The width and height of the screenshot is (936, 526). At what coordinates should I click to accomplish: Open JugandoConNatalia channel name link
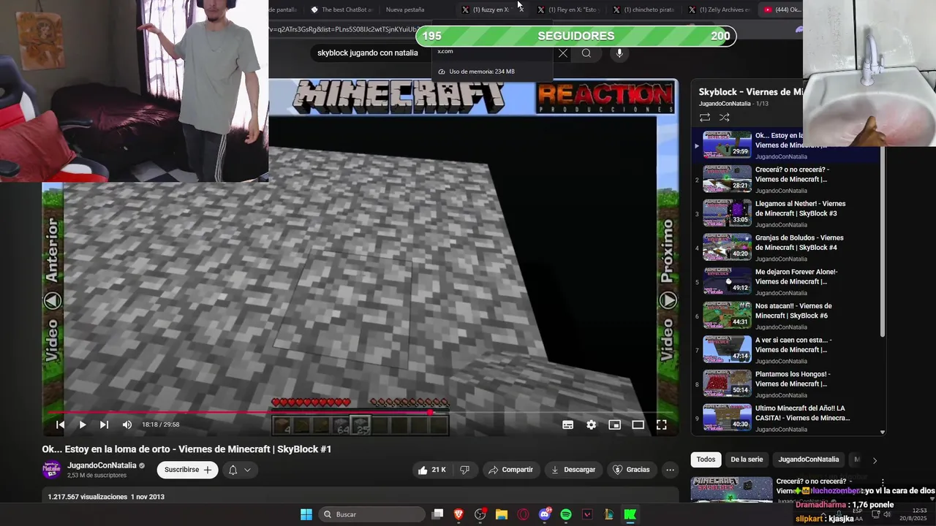pos(102,465)
